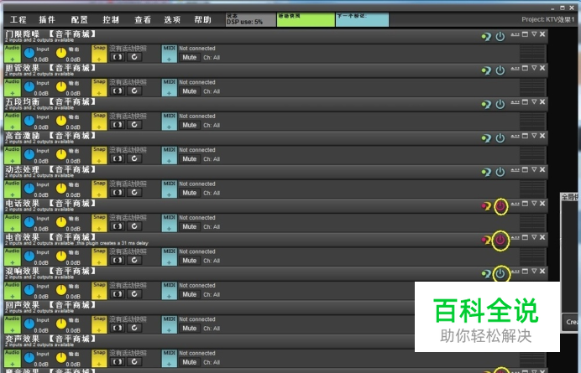Viewport: 581px width, 373px height.
Task: Remove the 电音效果 plugin with its X
Action: pyautogui.click(x=542, y=238)
